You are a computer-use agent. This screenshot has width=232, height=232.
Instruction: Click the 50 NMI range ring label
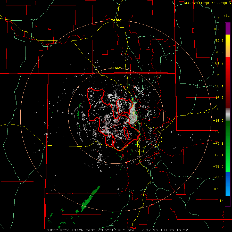[116, 68]
